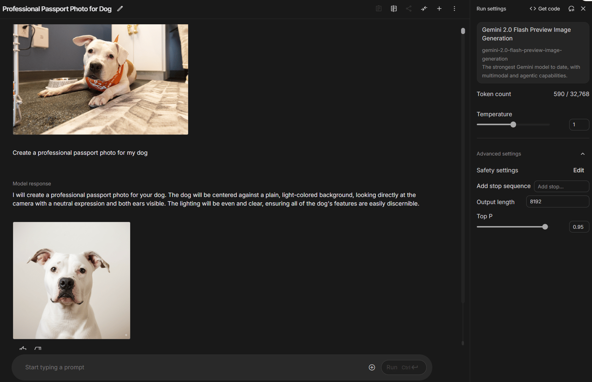The width and height of the screenshot is (592, 382).
Task: Click the Get code button
Action: click(x=545, y=9)
